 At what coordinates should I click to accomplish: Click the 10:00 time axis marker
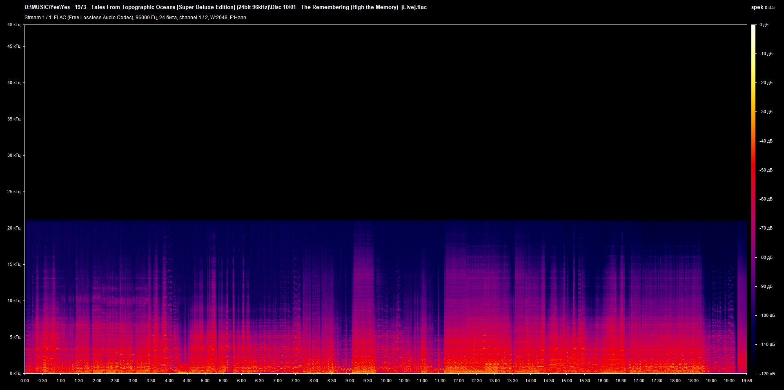(386, 381)
